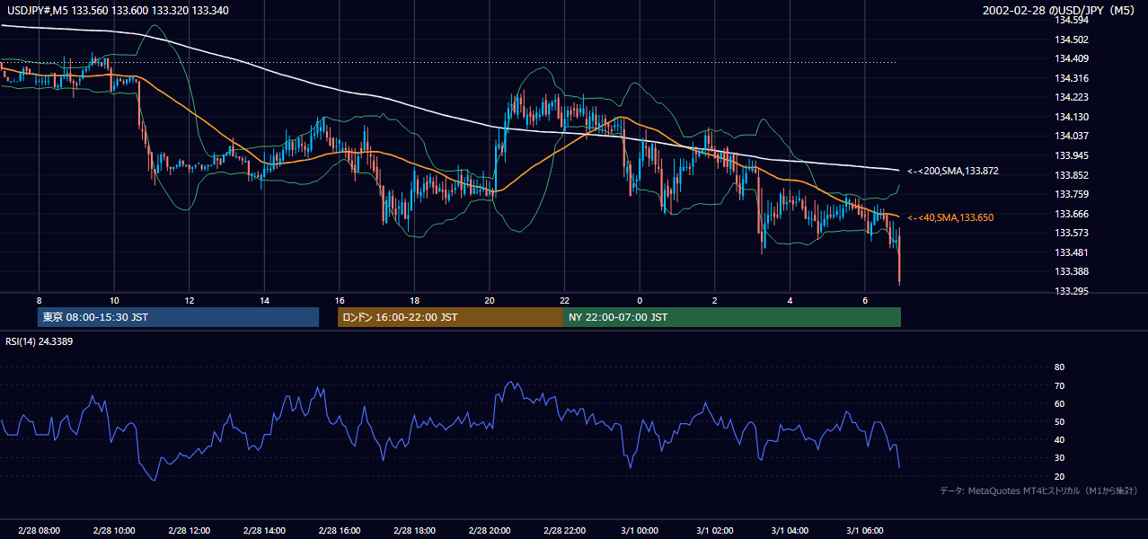Click price scale value 134.130

click(1071, 117)
